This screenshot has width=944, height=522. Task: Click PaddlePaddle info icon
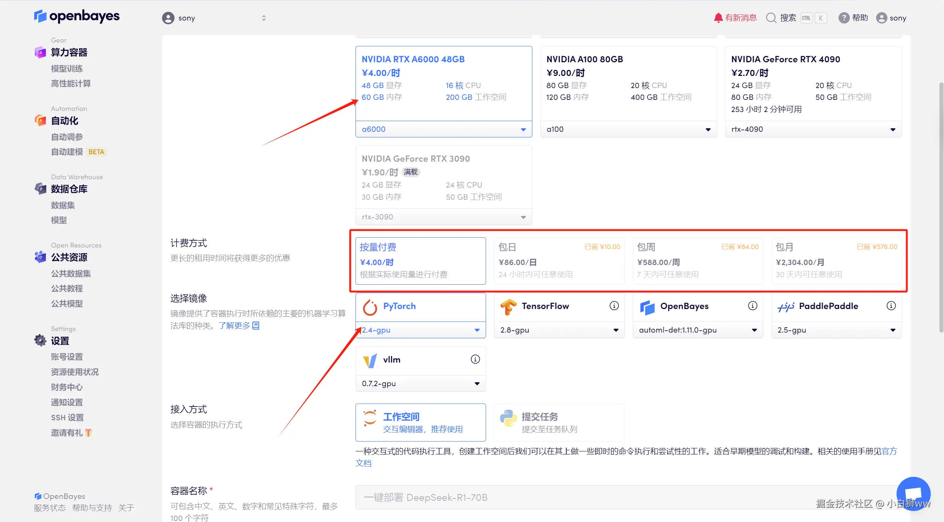coord(891,306)
